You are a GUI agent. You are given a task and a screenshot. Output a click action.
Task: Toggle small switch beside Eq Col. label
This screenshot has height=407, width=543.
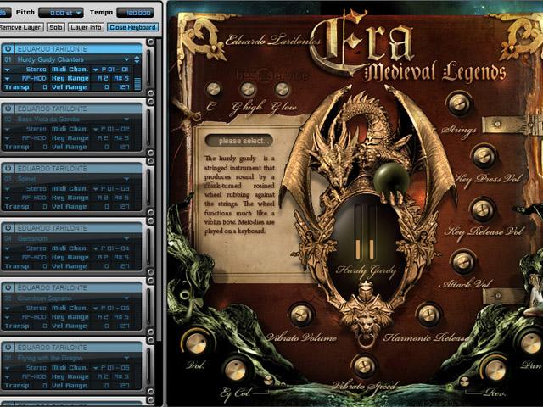(x=268, y=381)
